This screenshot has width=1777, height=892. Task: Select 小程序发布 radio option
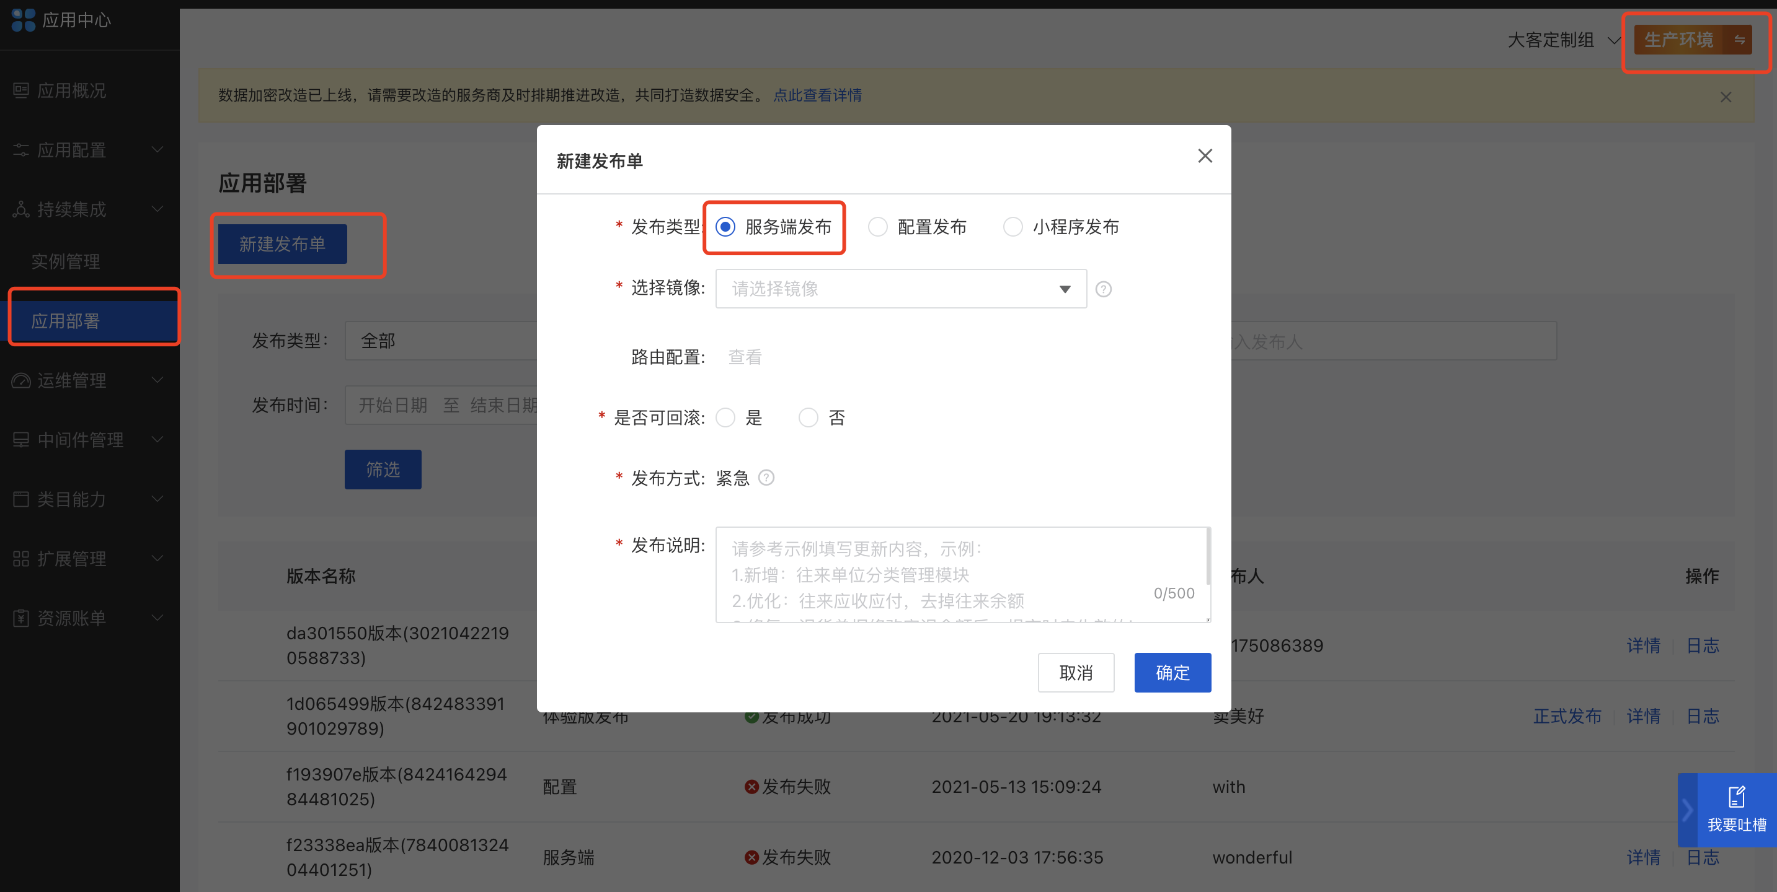(x=1013, y=227)
